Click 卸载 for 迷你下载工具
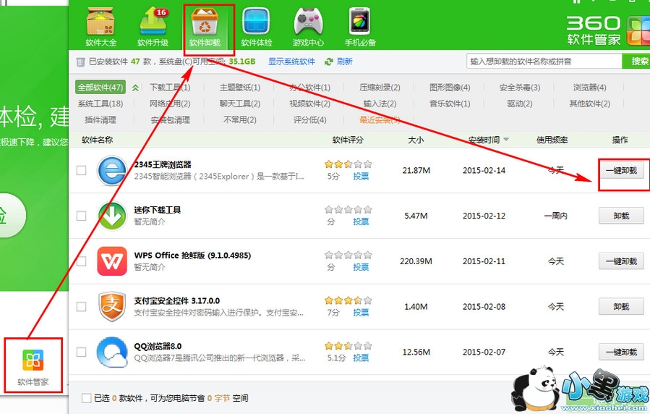 coord(621,216)
